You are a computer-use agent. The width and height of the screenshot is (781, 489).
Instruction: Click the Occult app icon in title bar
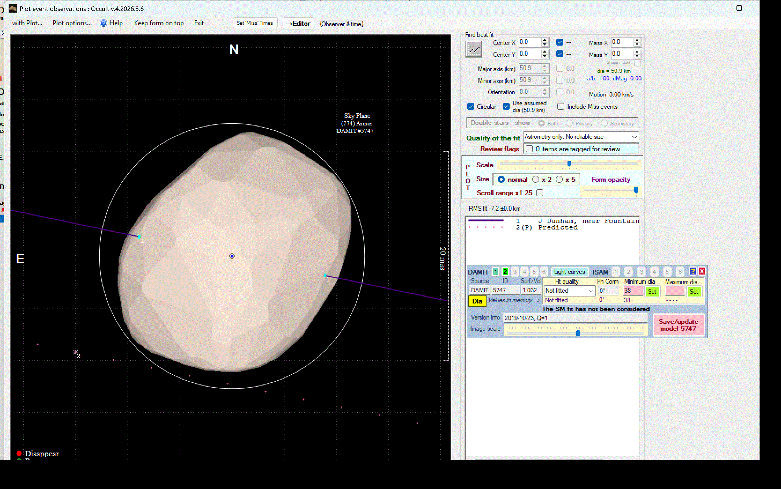[13, 8]
